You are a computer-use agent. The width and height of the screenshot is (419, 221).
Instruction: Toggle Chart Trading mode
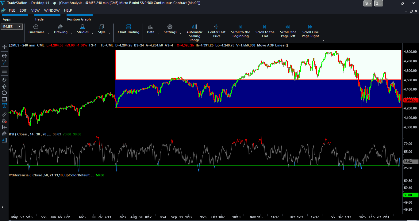[129, 30]
